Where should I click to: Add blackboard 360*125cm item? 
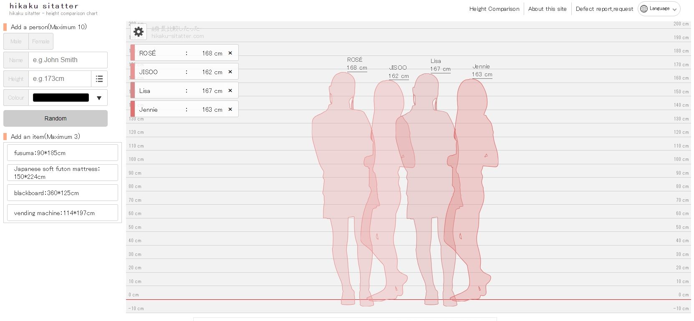pos(63,193)
